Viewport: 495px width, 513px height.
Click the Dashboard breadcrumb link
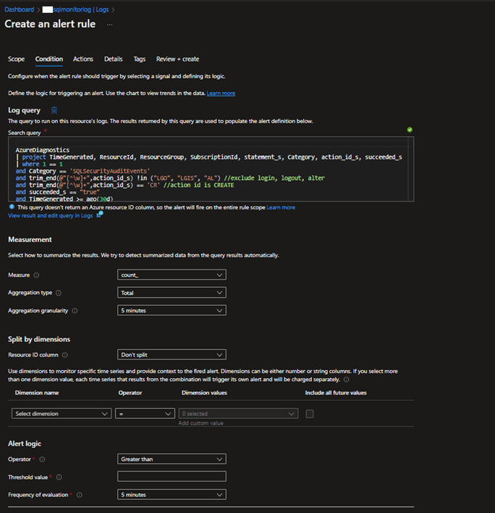tap(20, 9)
